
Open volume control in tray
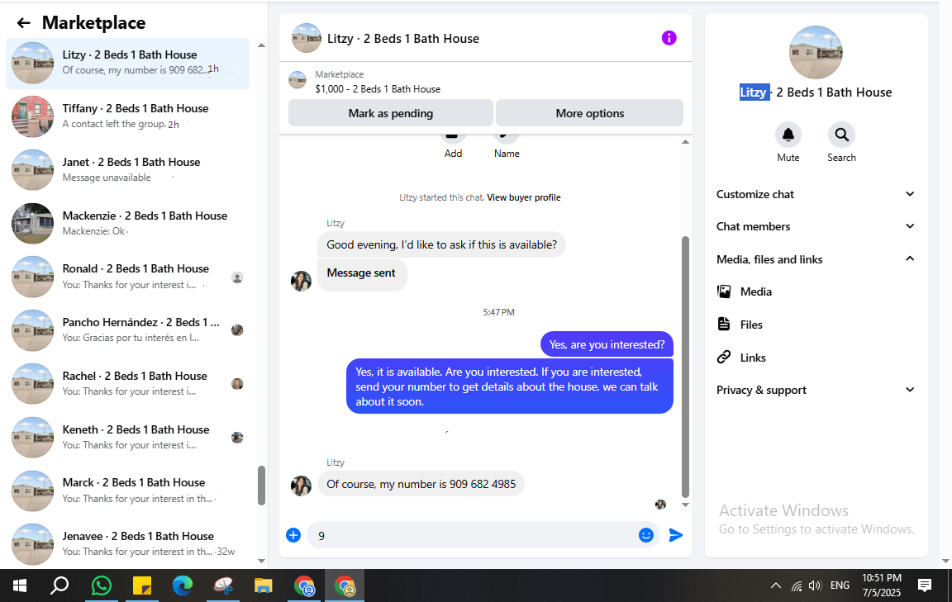pyautogui.click(x=815, y=585)
